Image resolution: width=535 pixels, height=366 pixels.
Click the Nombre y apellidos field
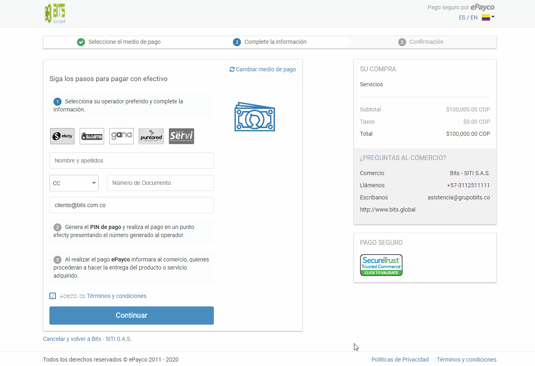click(132, 161)
